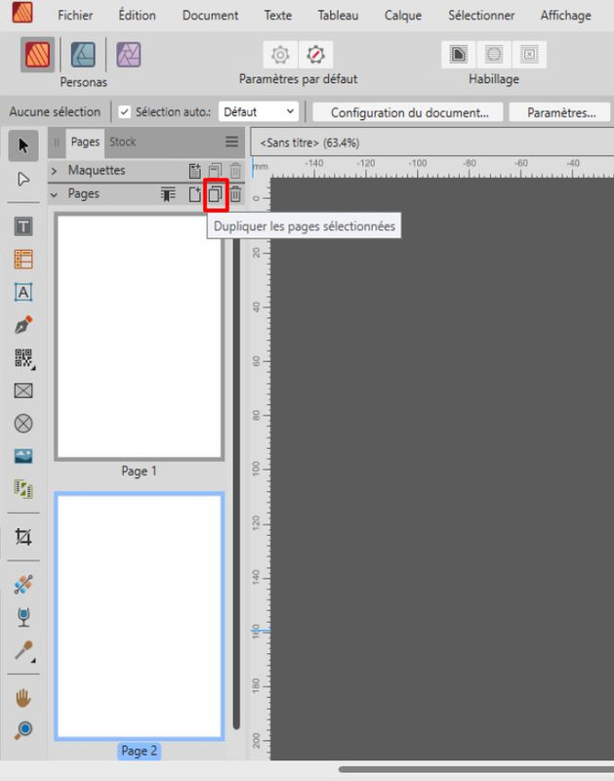This screenshot has width=614, height=781.
Task: Select the Transparency glass tool
Action: (x=23, y=617)
